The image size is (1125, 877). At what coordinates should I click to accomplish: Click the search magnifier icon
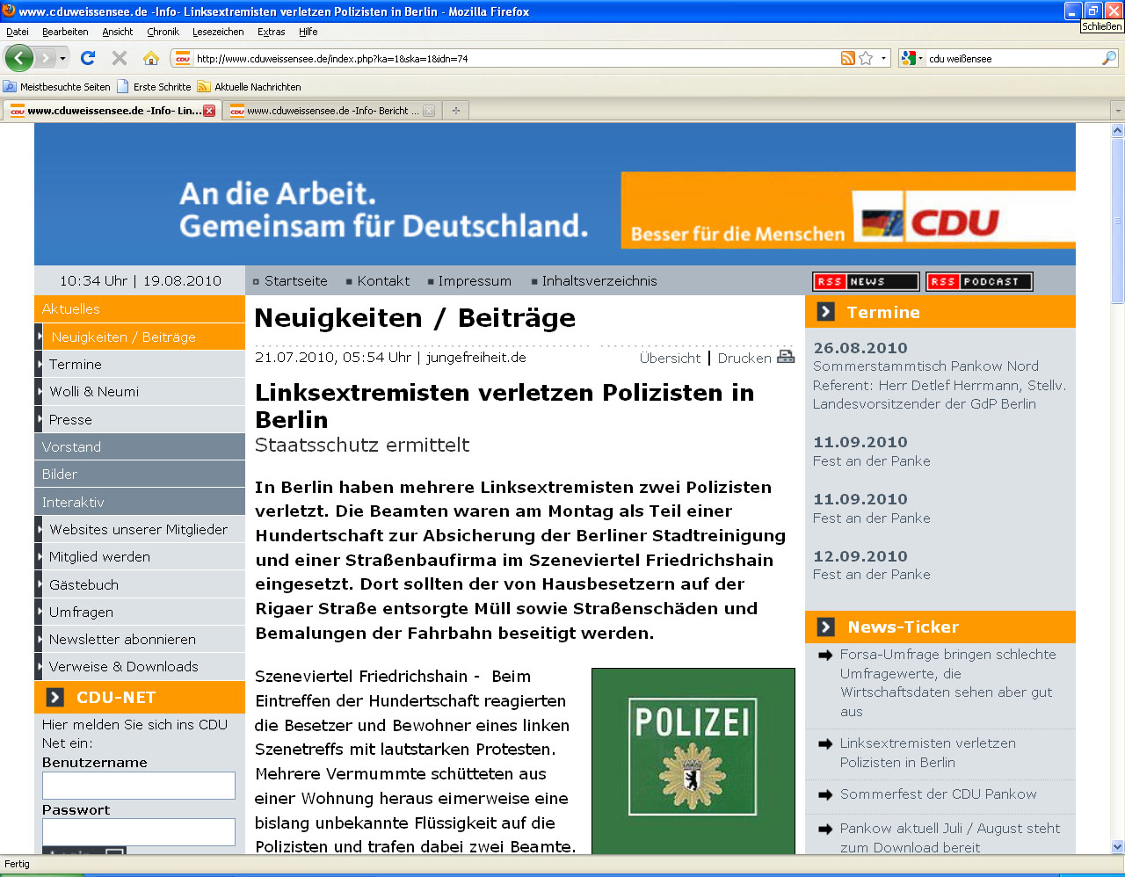pyautogui.click(x=1109, y=59)
